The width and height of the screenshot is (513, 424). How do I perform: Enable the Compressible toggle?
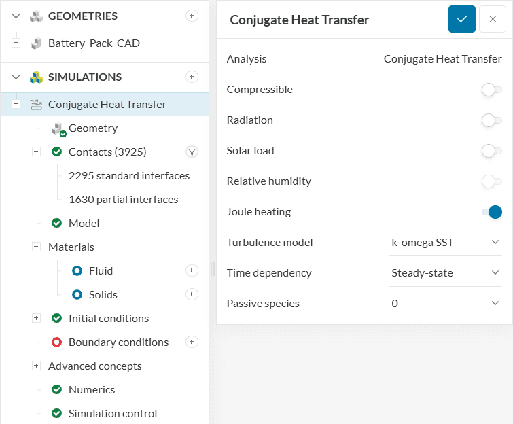click(491, 90)
